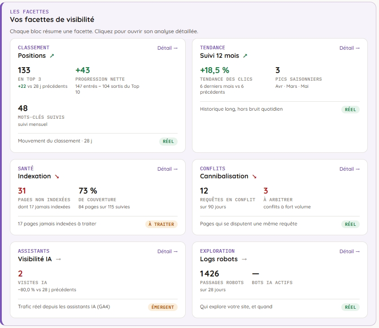Click 'Qui explore votre site, et quand' footer
Screen dimensions: 379x328
(x=236, y=307)
